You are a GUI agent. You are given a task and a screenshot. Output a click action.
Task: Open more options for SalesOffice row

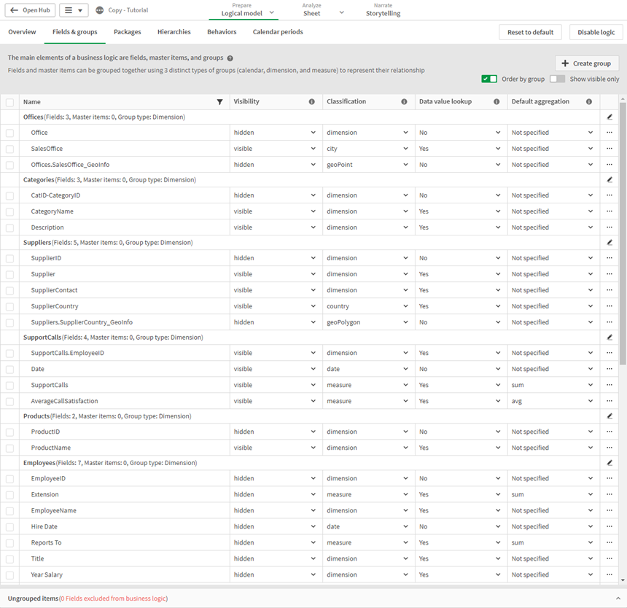[x=610, y=148]
